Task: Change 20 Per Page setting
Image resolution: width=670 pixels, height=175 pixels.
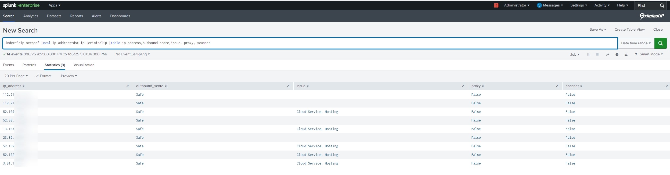Action: point(16,76)
